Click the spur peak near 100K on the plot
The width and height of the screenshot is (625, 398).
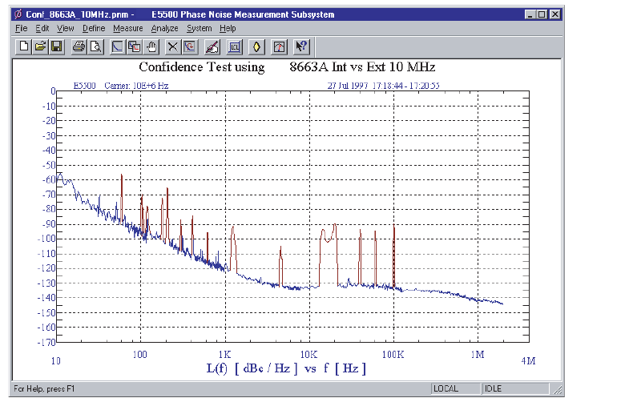[x=394, y=228]
